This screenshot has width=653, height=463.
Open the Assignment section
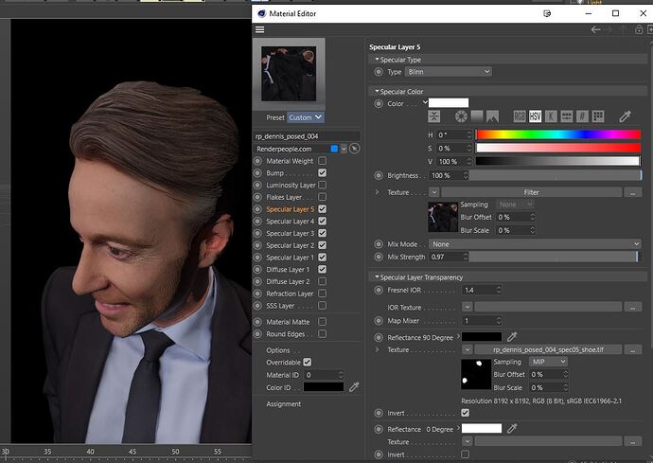pos(284,403)
